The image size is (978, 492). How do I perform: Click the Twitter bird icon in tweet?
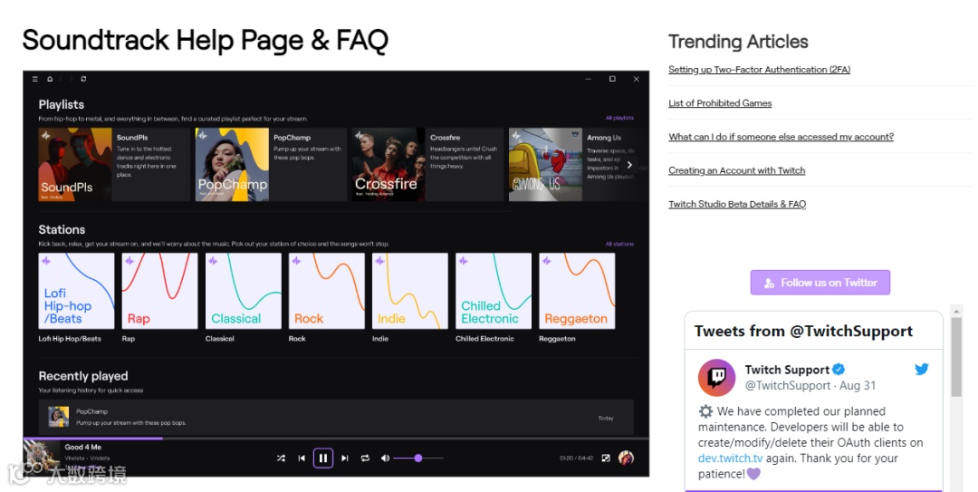(x=922, y=369)
